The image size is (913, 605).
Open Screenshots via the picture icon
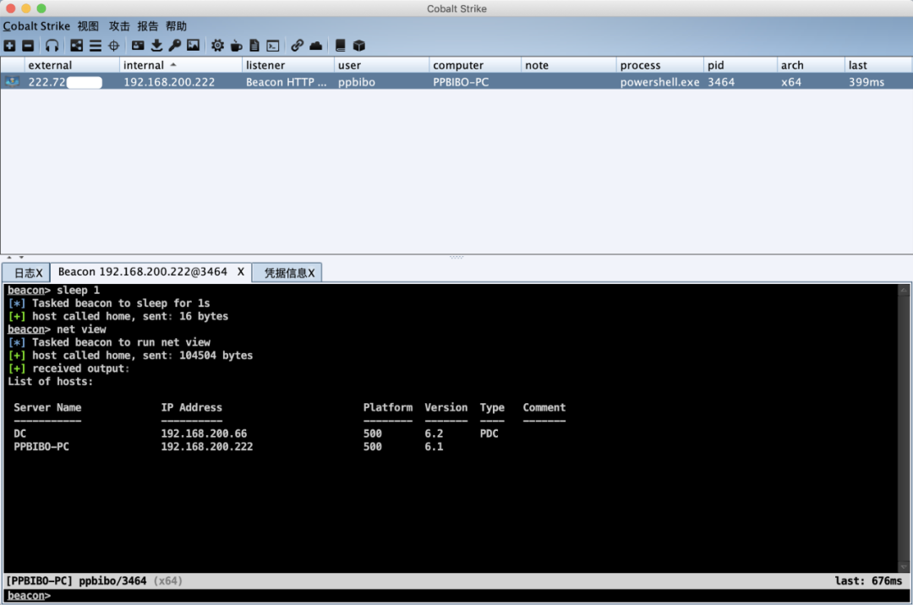(x=194, y=46)
